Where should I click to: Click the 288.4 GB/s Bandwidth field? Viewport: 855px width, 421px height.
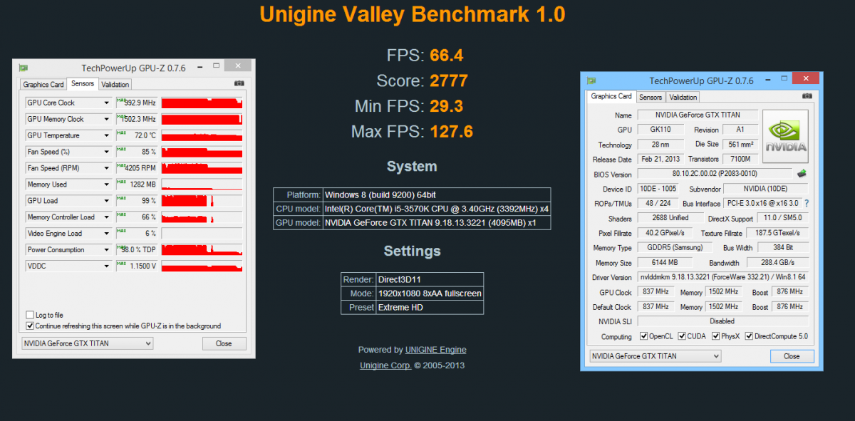777,262
